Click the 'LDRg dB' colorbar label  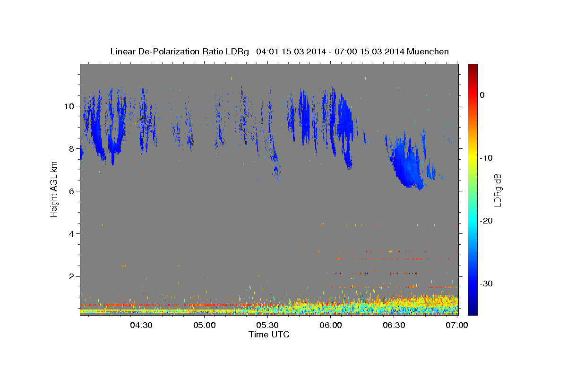(497, 189)
